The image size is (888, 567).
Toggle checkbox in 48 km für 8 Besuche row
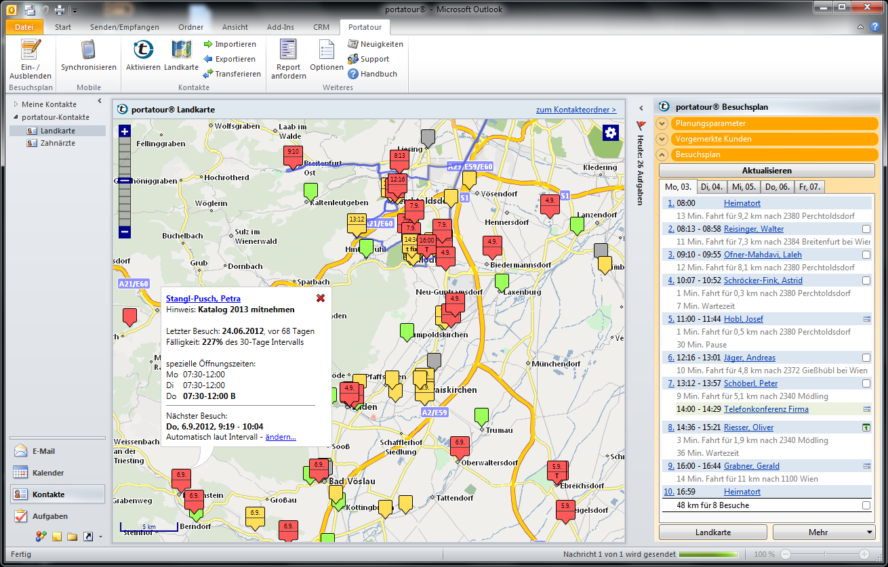point(866,505)
